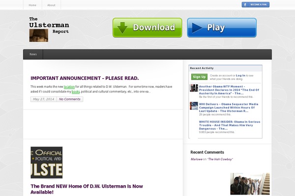The width and height of the screenshot is (295, 196).
Task: Open Important Announcement – Please Read post
Action: [x=85, y=78]
